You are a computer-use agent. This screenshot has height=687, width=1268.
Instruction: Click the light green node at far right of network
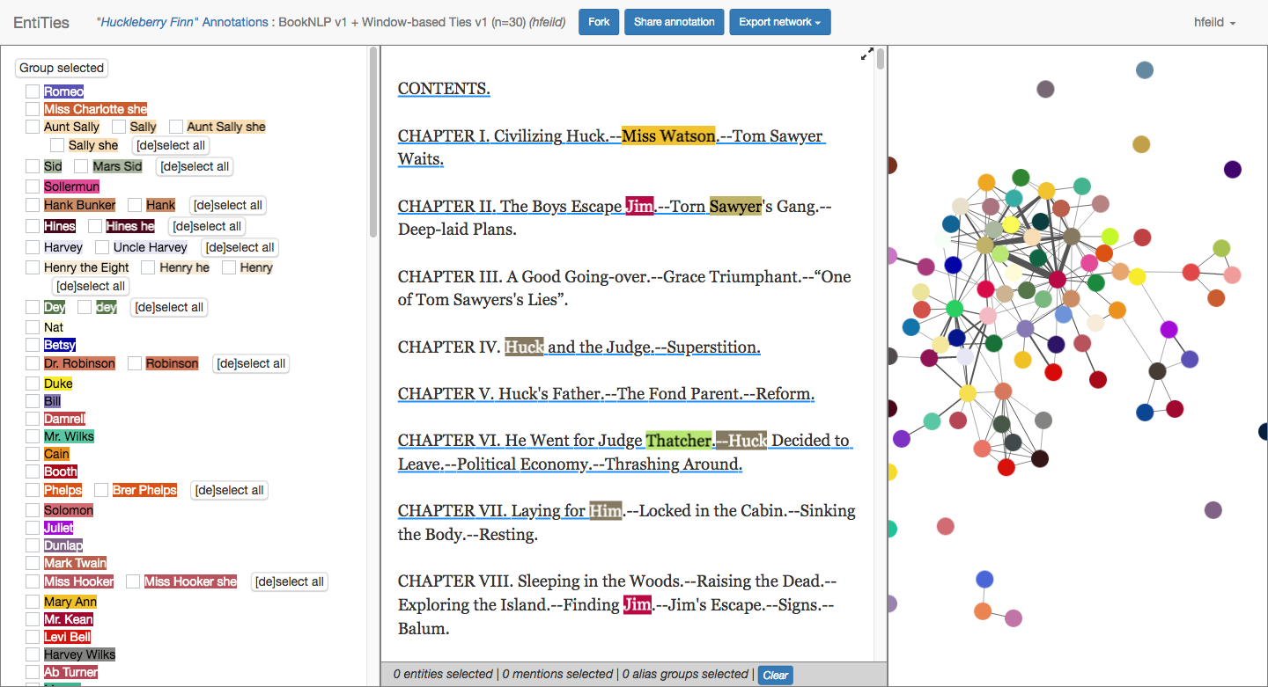(x=1221, y=249)
